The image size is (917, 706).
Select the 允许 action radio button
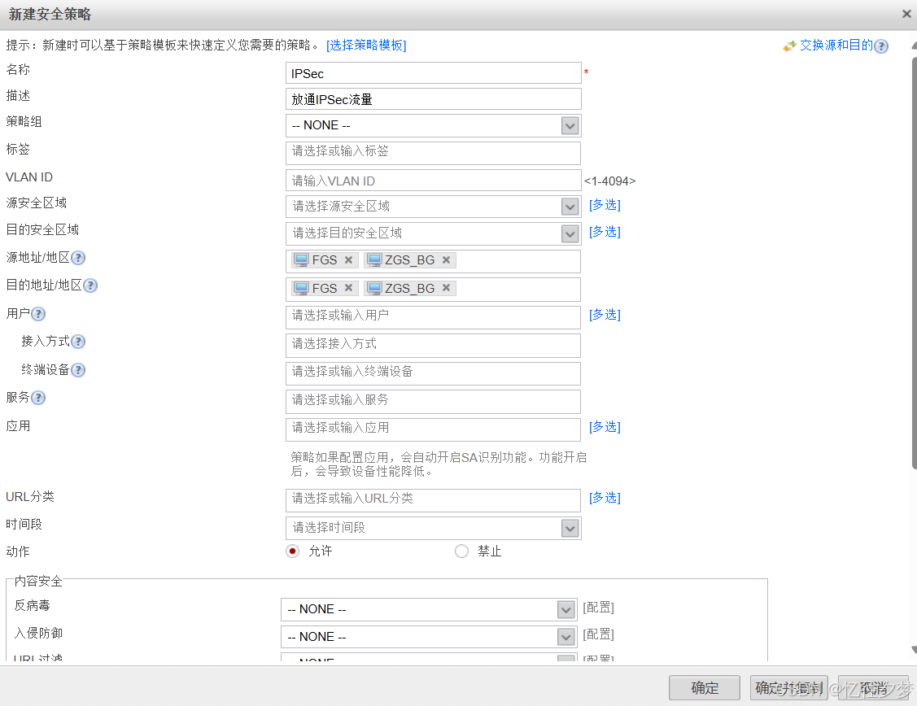pos(293,551)
